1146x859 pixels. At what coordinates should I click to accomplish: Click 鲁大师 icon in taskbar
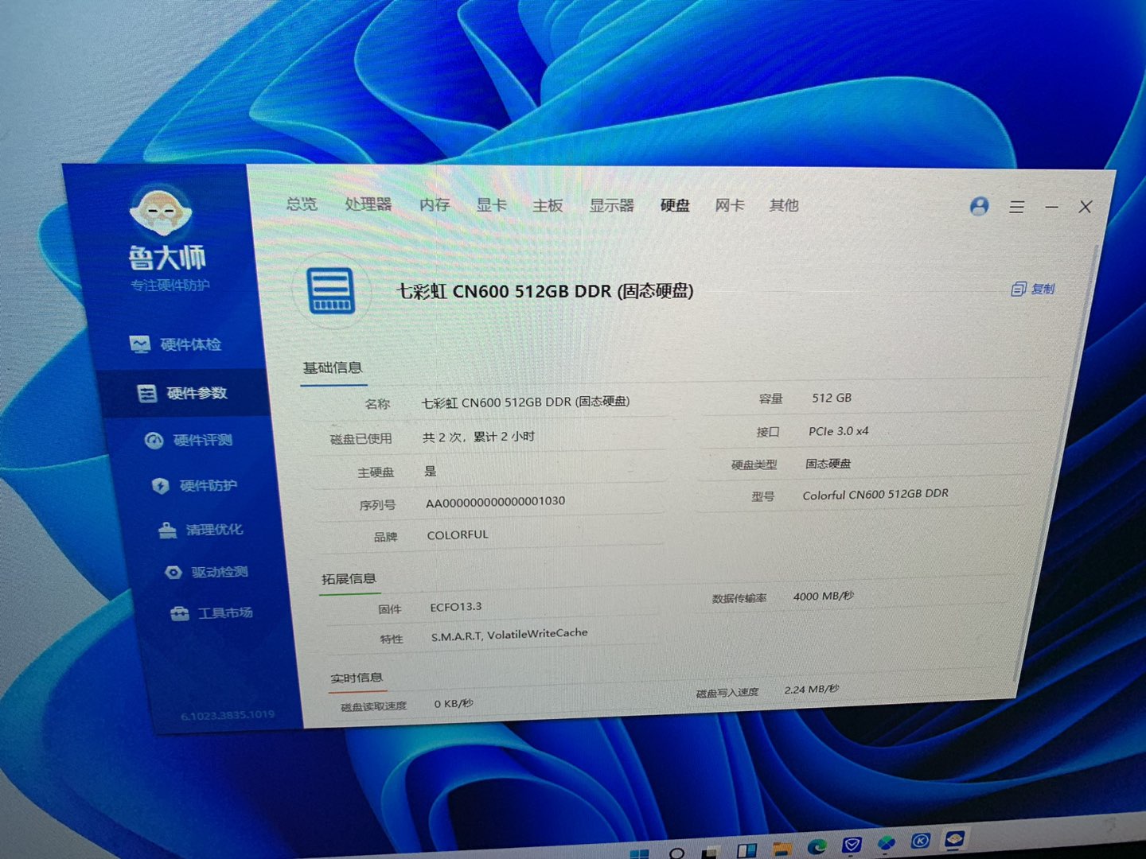tap(954, 838)
